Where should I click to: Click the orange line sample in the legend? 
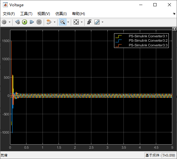[x=118, y=45]
